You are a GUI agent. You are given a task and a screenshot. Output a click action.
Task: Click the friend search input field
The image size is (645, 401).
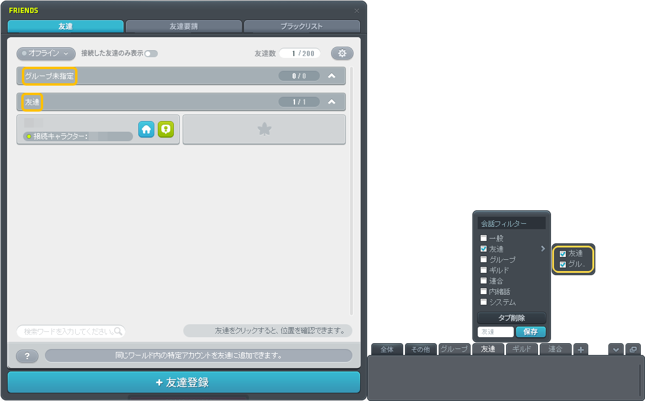pos(66,331)
